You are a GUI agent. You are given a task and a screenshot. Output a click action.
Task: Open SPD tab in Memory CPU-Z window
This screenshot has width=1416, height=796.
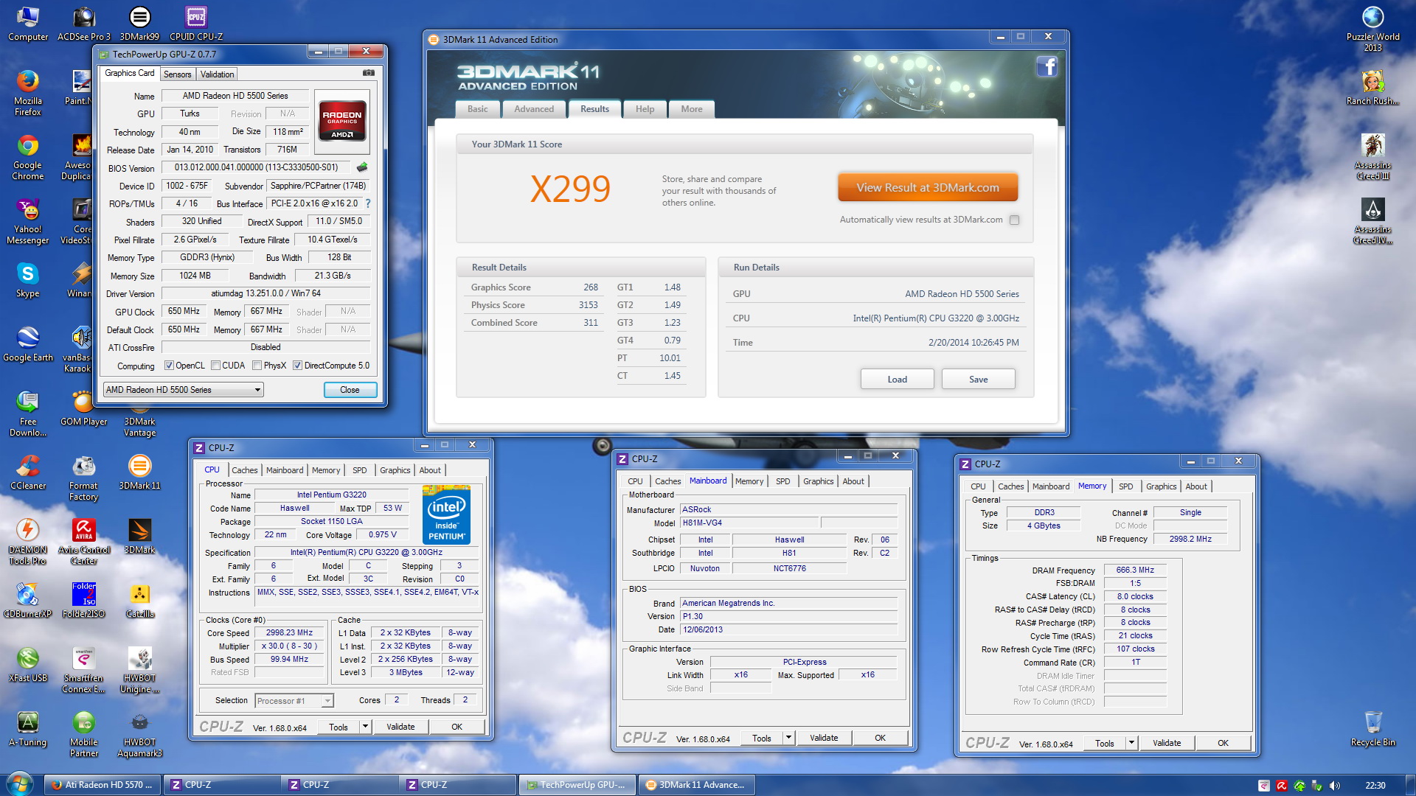pos(1125,486)
